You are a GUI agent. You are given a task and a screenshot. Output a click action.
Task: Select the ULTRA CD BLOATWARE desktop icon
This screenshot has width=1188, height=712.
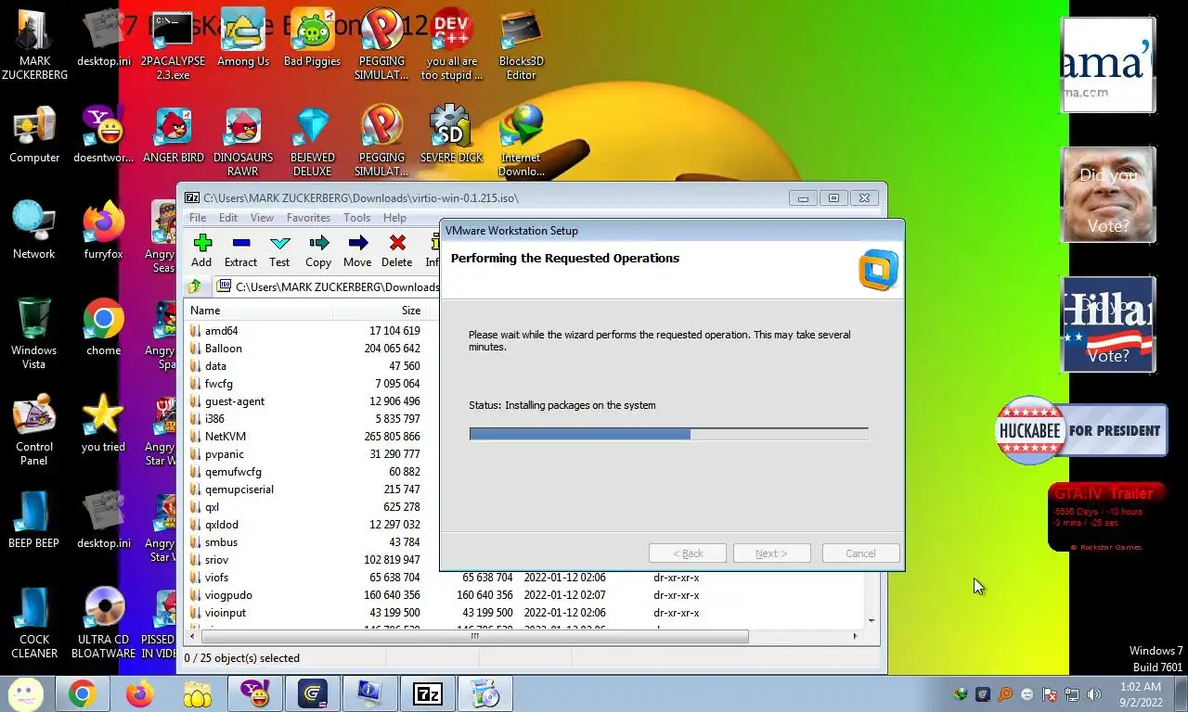click(103, 623)
